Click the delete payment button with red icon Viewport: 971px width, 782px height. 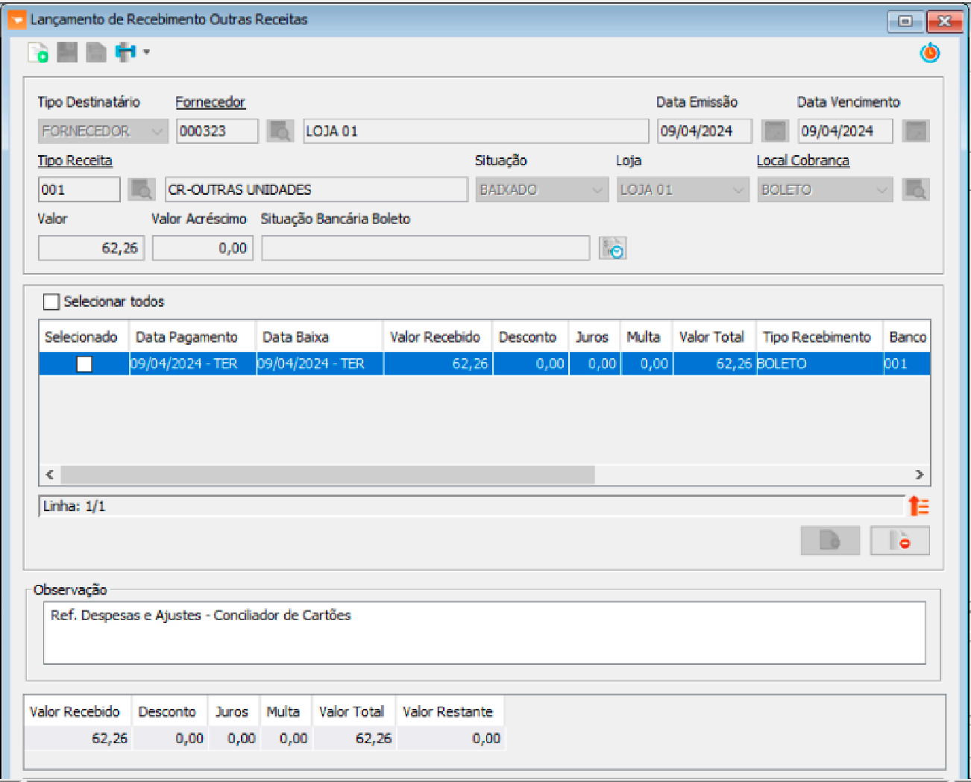pyautogui.click(x=899, y=540)
